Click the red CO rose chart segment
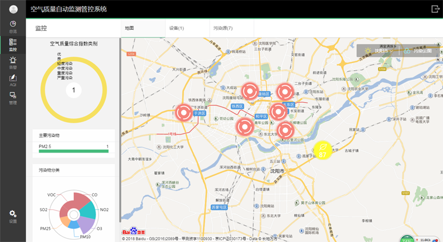Viewport: 443px width, 242px height. (81, 199)
